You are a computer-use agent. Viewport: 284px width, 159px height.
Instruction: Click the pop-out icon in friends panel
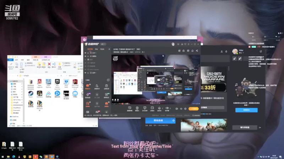(261, 51)
